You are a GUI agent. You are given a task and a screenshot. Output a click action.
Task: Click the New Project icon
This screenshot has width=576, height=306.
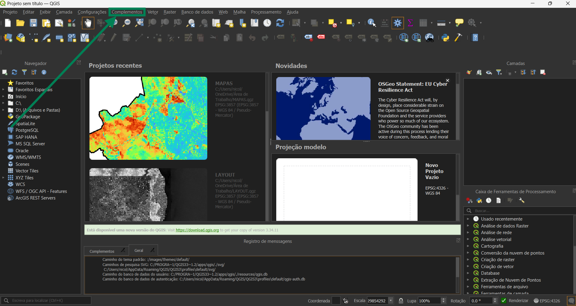click(x=8, y=23)
